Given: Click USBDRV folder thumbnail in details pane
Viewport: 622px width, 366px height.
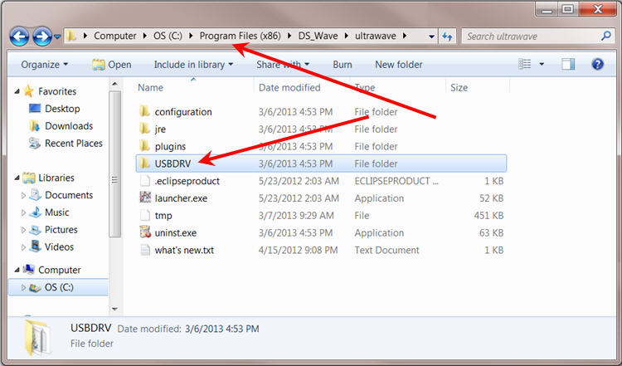Looking at the screenshot, I should click(x=37, y=338).
